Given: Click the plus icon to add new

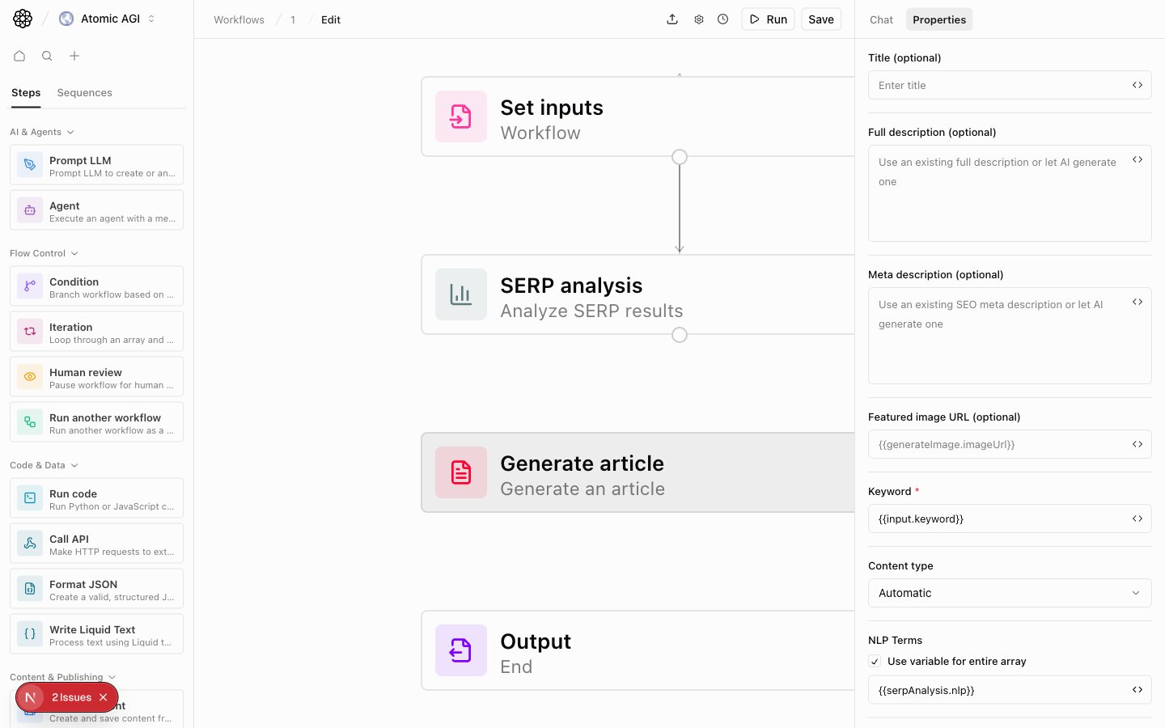Looking at the screenshot, I should pyautogui.click(x=74, y=56).
